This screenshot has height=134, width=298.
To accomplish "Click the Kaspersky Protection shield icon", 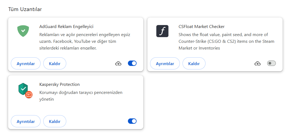I will point(23,89).
